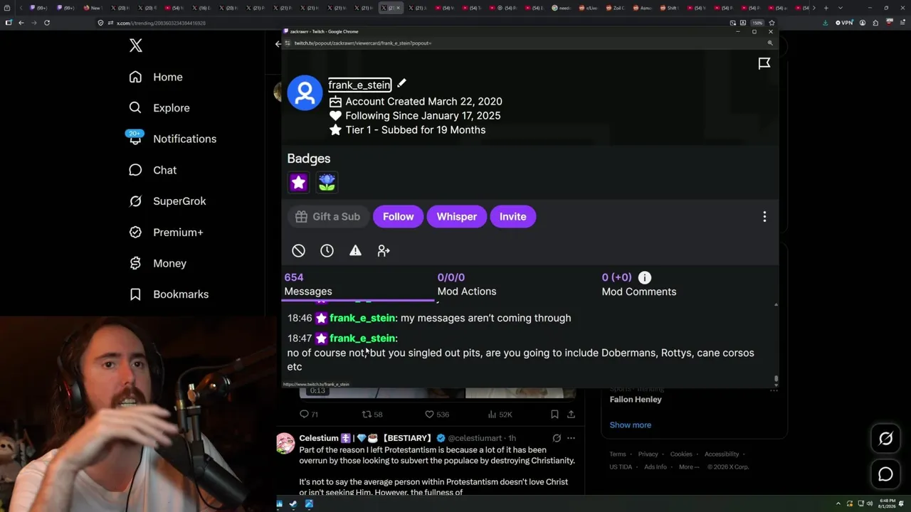The width and height of the screenshot is (911, 512).
Task: Open a new browser tab with plus
Action: pos(826,8)
